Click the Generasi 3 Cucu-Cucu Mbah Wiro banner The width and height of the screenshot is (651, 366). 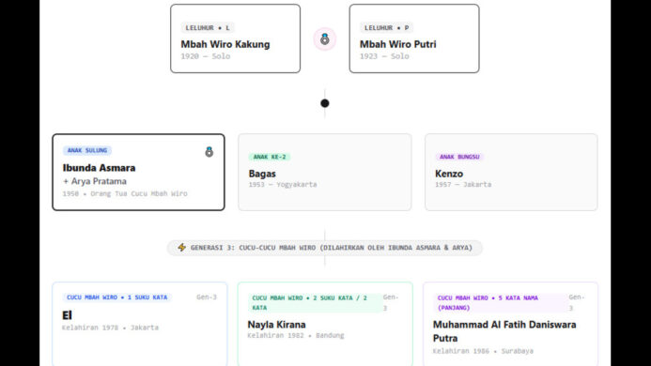tap(325, 248)
